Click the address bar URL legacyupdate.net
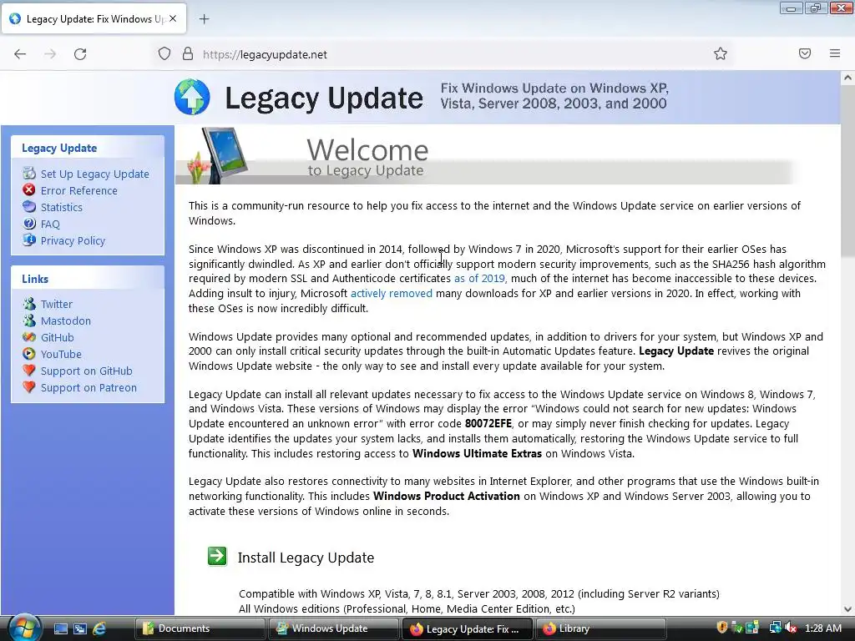Viewport: 855px width, 641px height. [265, 54]
